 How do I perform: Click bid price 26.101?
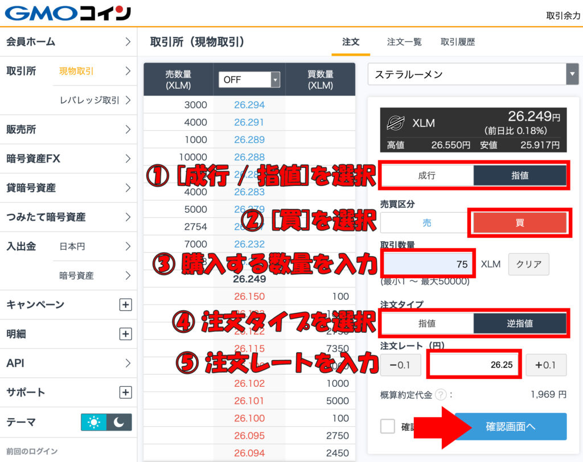pyautogui.click(x=249, y=401)
